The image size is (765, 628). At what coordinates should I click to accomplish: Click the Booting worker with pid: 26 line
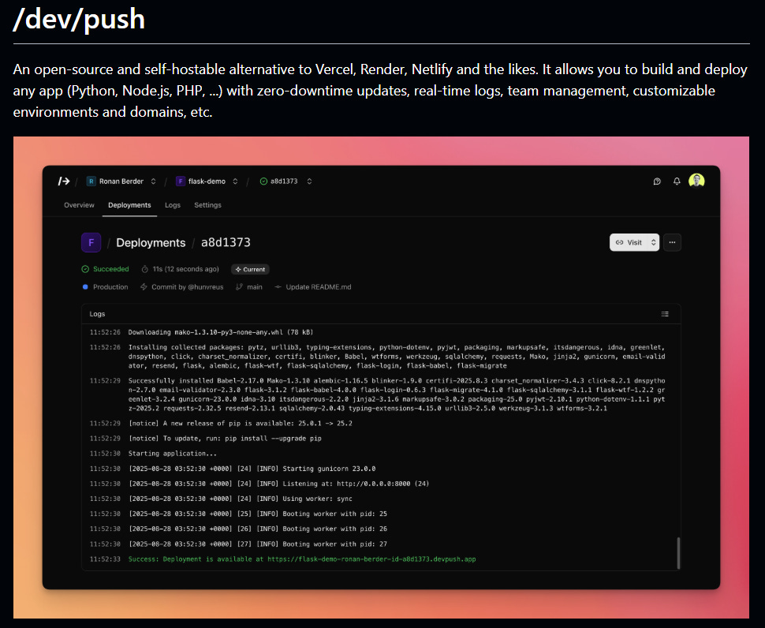(x=258, y=529)
